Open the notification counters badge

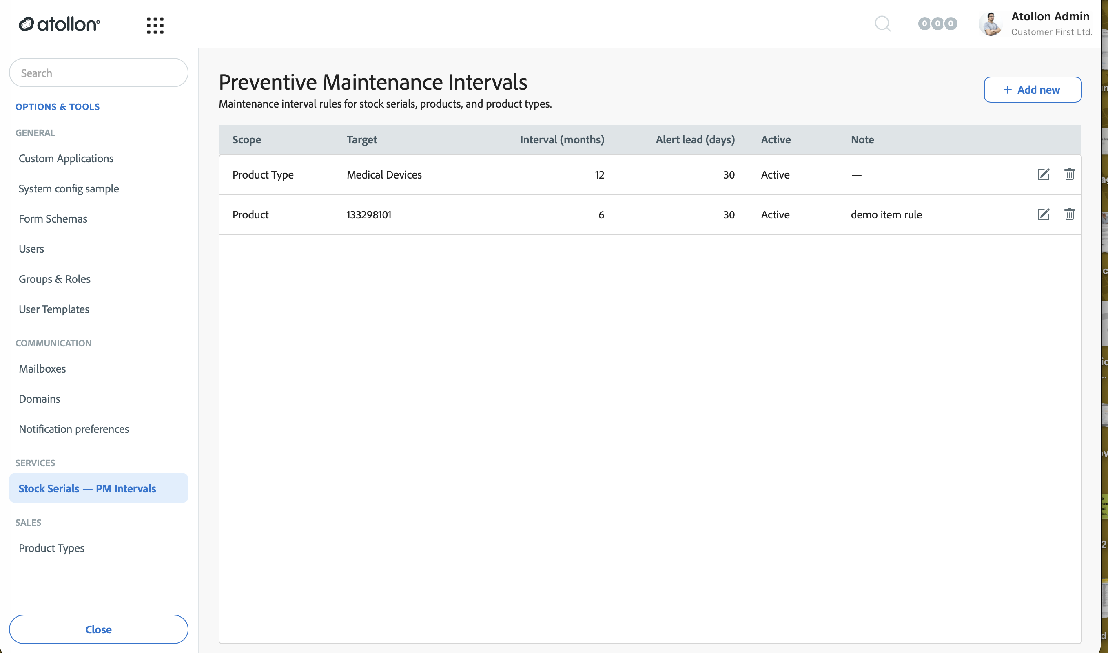(937, 24)
